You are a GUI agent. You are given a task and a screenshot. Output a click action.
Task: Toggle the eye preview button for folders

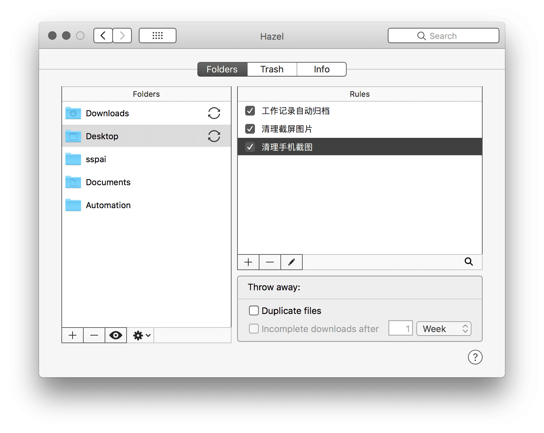(116, 335)
